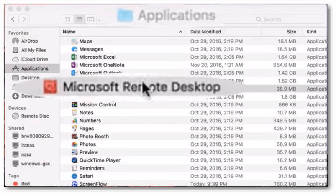Sort by the Kind column header
Image resolution: width=336 pixels, height=195 pixels.
pos(314,32)
